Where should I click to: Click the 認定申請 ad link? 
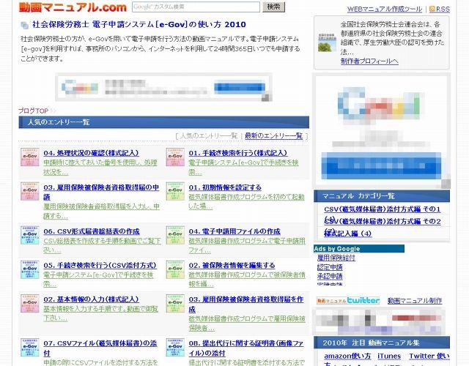[x=330, y=267]
